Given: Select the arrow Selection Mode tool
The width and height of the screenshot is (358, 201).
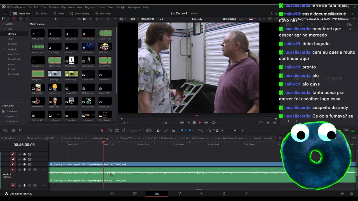Looking at the screenshot, I should (x=102, y=130).
